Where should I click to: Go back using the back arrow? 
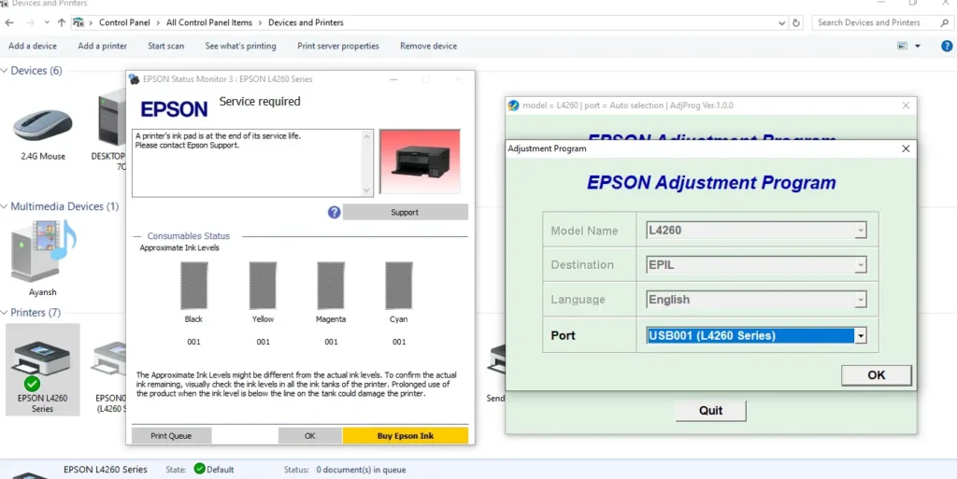pos(9,22)
